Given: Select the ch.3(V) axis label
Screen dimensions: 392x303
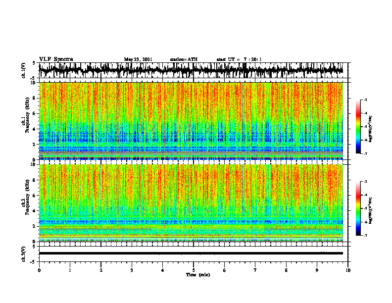Looking at the screenshot, I should coord(24,254).
